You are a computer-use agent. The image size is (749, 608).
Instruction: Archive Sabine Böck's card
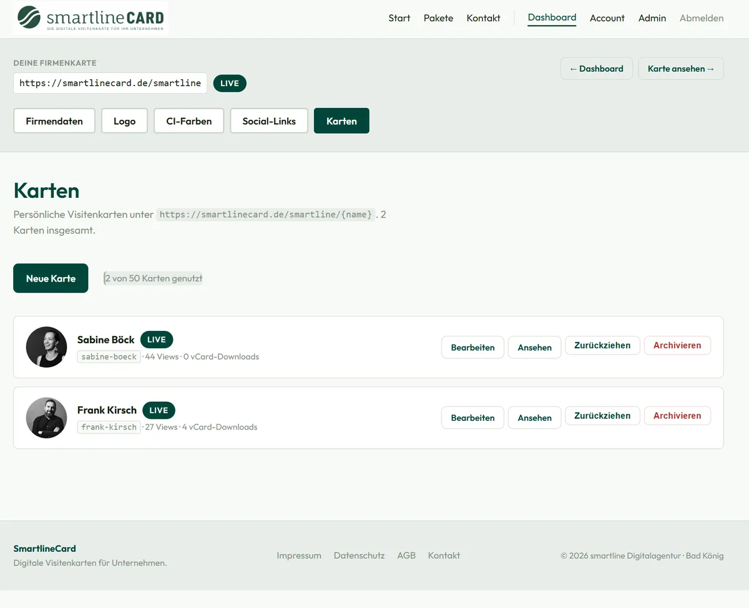pos(677,345)
